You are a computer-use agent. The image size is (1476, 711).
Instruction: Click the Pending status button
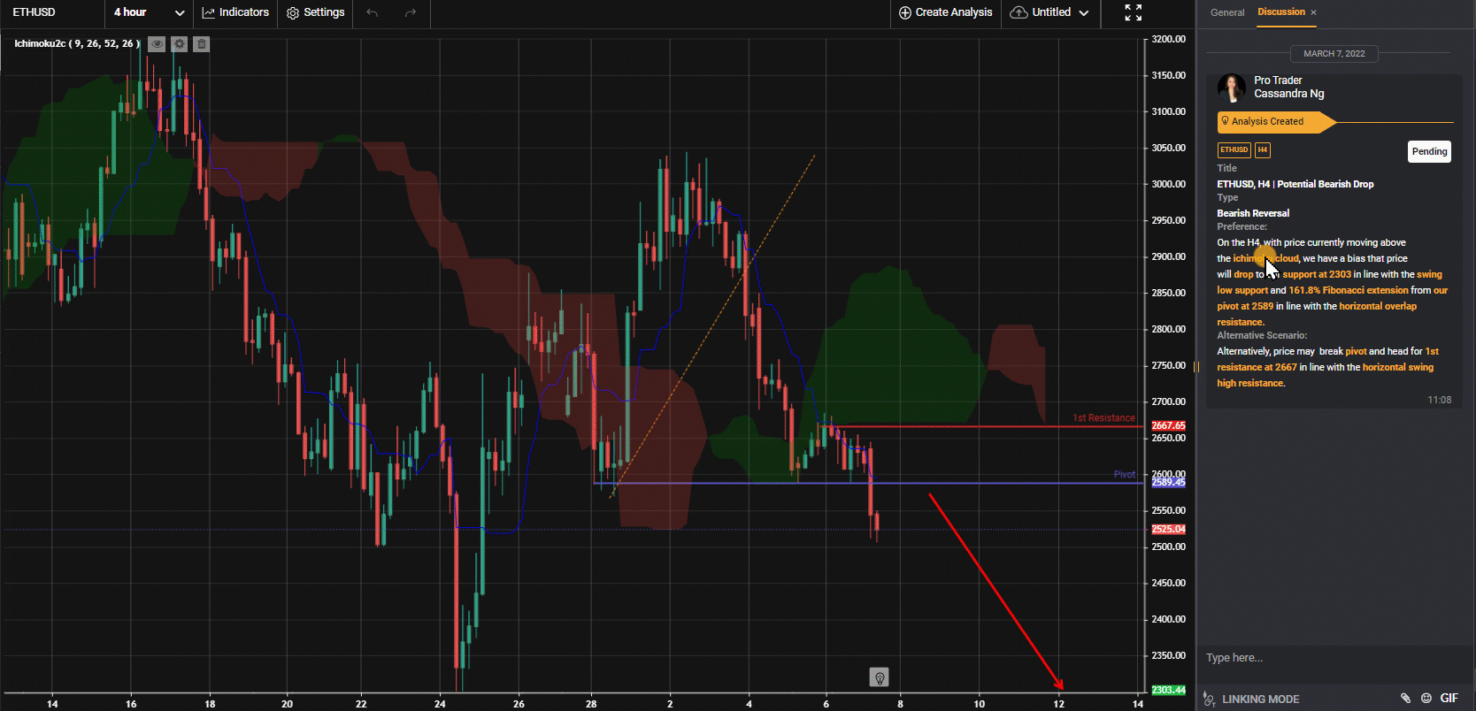coord(1429,151)
